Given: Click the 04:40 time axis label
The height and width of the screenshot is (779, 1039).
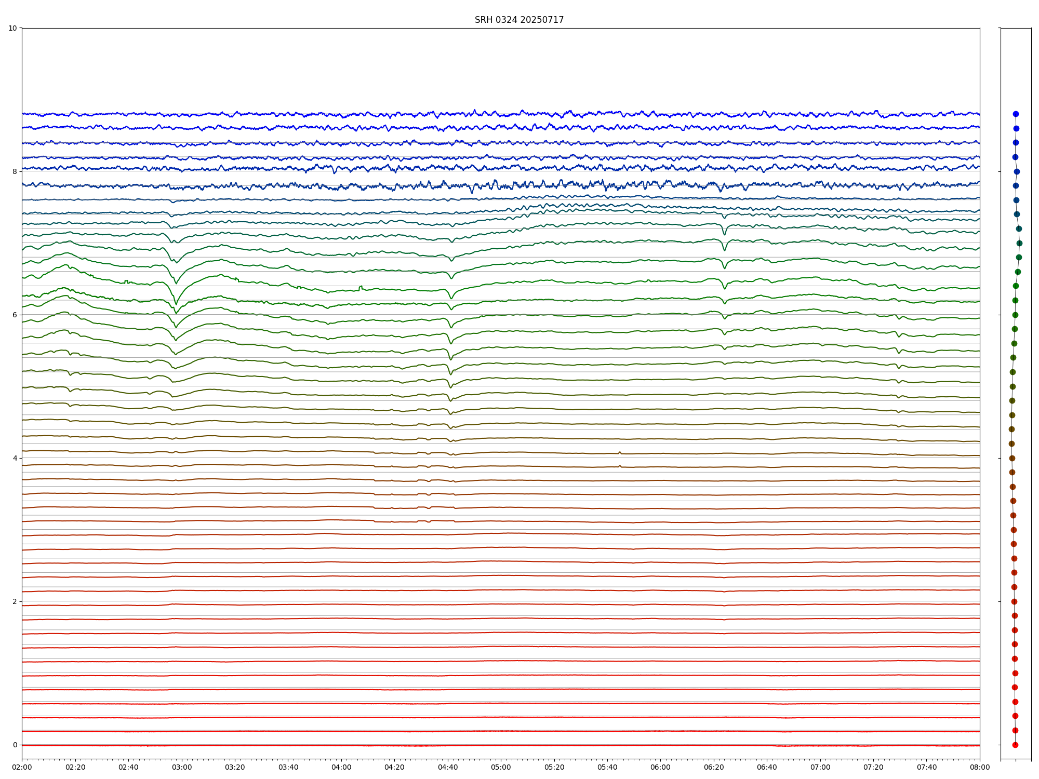Looking at the screenshot, I should 448,768.
